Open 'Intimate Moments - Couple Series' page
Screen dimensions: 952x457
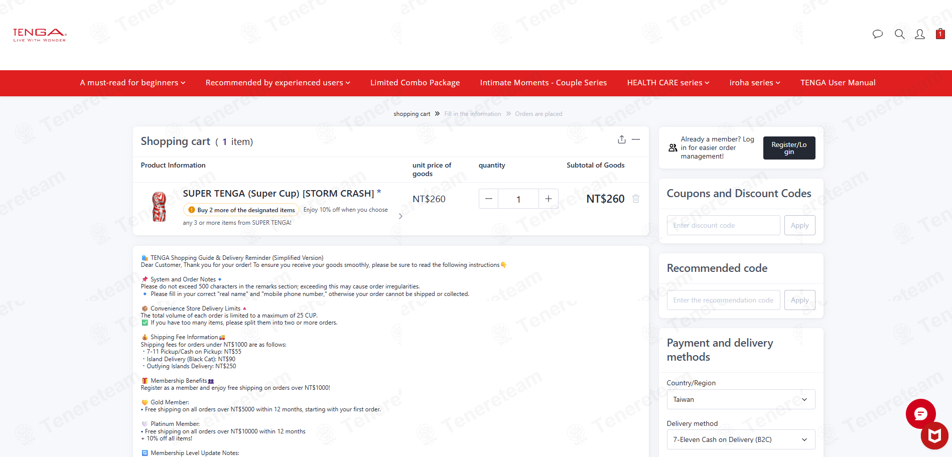coord(543,83)
